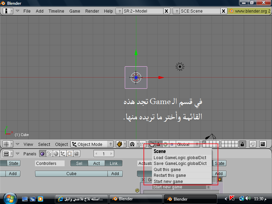This screenshot has width=272, height=204.
Task: Open the Buttons window type icon
Action: point(8,154)
